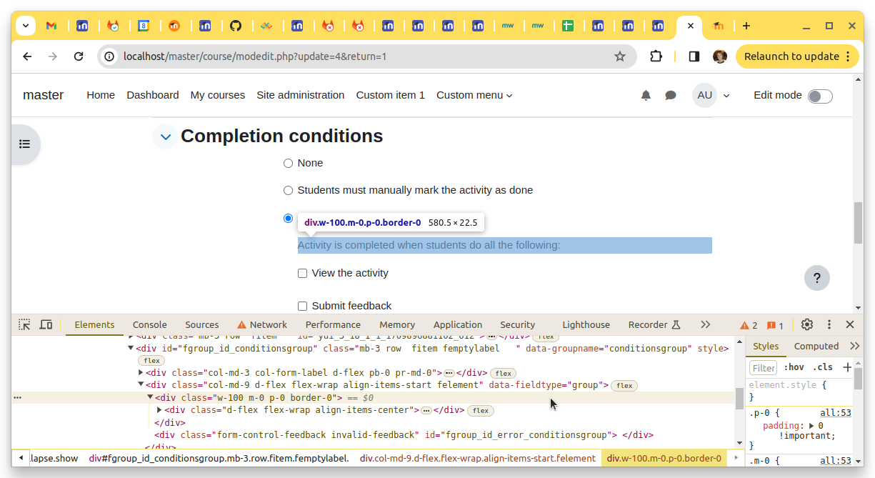Switch to the Network DevTools tab
This screenshot has height=478, width=875.
262,324
